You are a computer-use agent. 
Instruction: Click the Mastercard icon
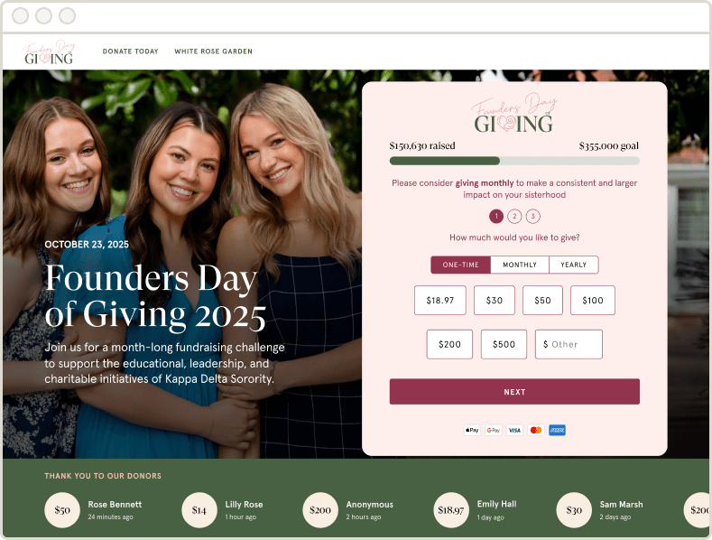536,430
